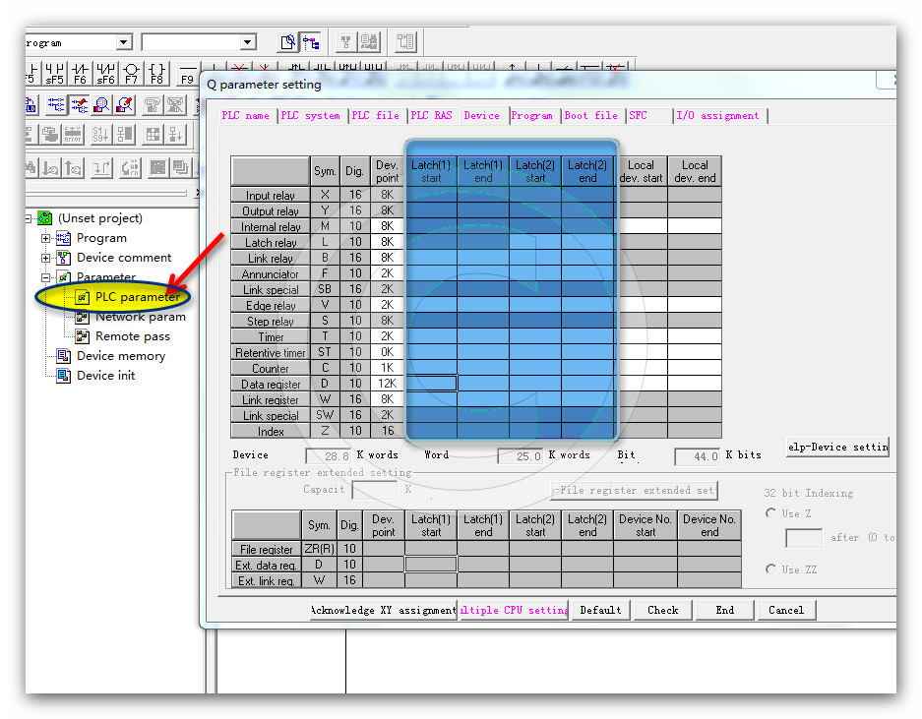Screen dimensions: 922x719
Task: Expand the Program tree node
Action: click(45, 238)
